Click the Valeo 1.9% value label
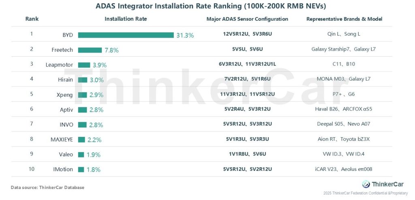Screen dimensions: 415x200 point(93,155)
